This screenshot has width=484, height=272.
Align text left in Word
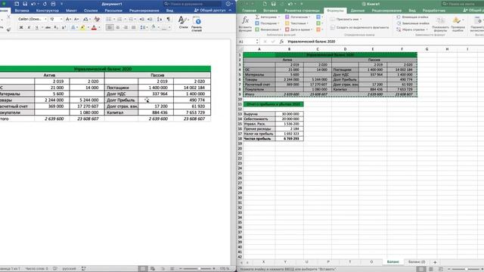point(110,27)
